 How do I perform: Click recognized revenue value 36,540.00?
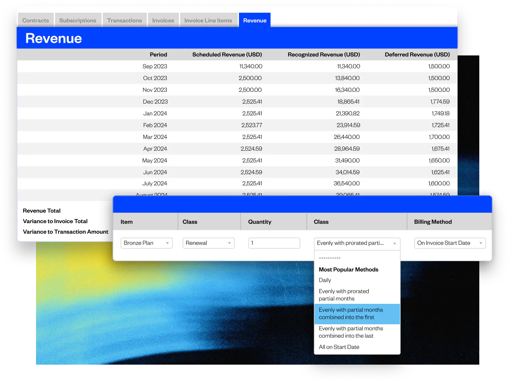click(347, 183)
